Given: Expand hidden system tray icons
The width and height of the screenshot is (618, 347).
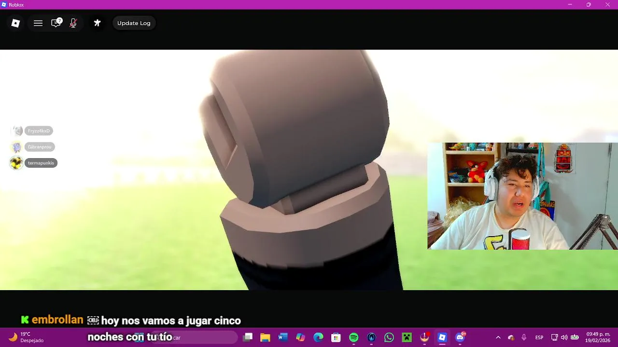Looking at the screenshot, I should [x=498, y=337].
